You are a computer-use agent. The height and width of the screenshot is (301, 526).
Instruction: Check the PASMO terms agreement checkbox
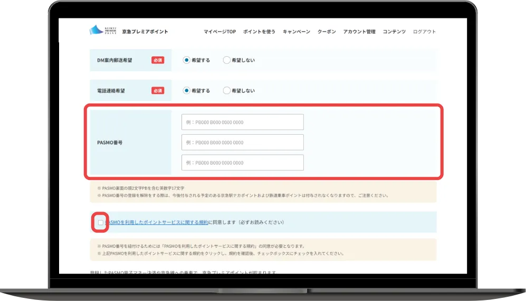click(101, 223)
